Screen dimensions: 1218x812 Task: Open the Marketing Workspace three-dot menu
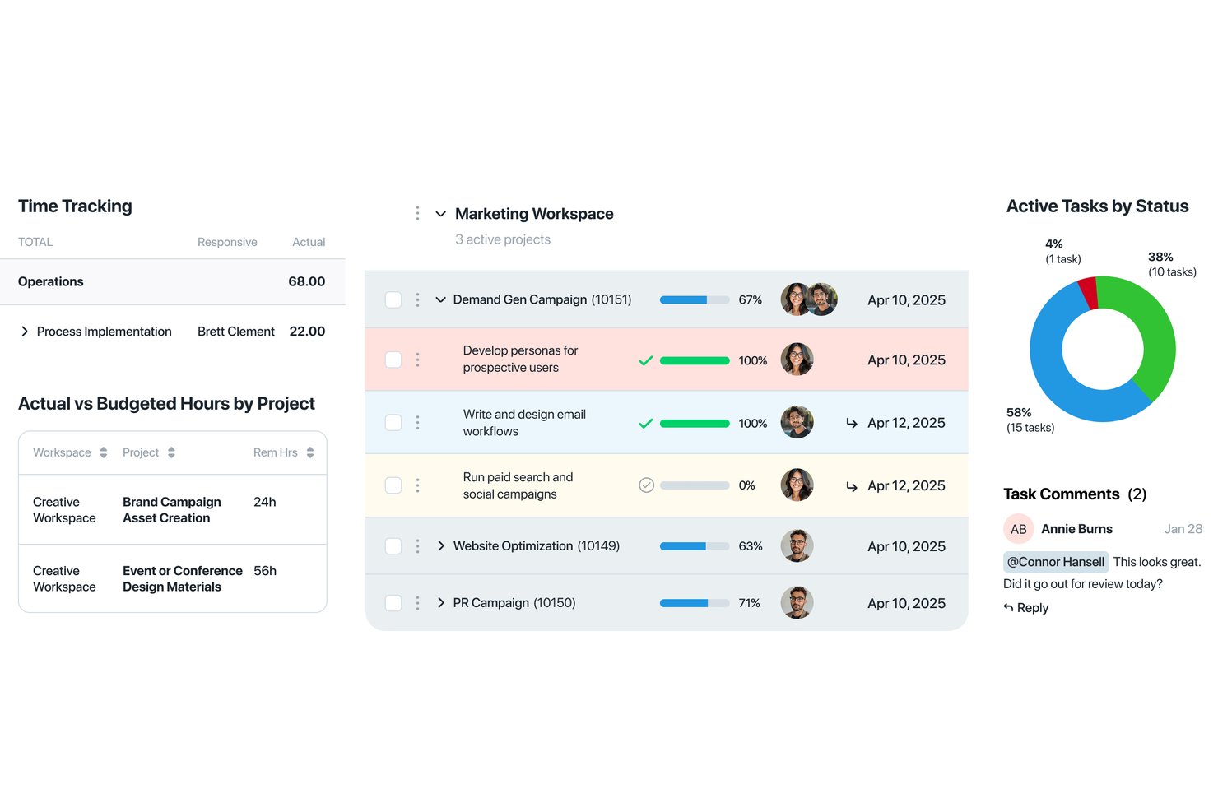coord(417,214)
